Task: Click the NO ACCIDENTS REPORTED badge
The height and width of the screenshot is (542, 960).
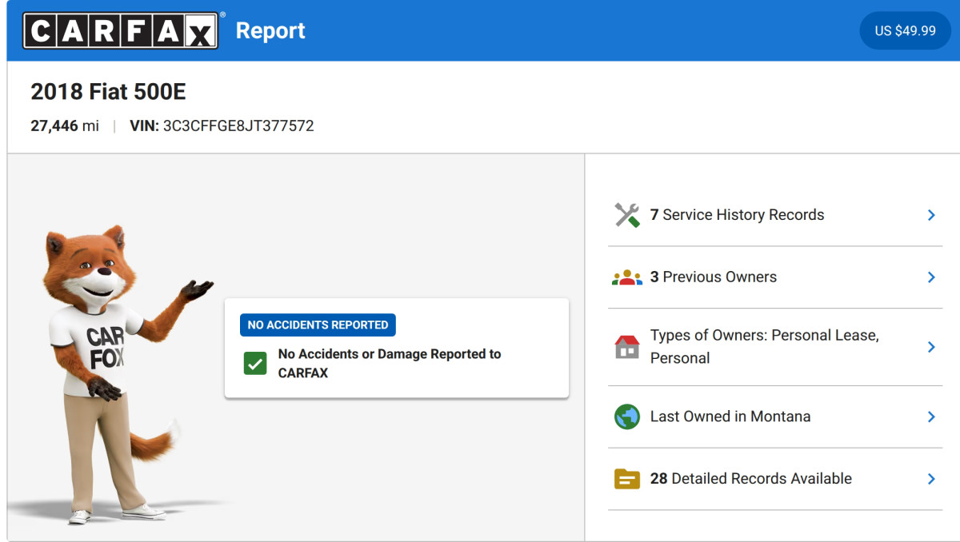Action: coord(318,325)
